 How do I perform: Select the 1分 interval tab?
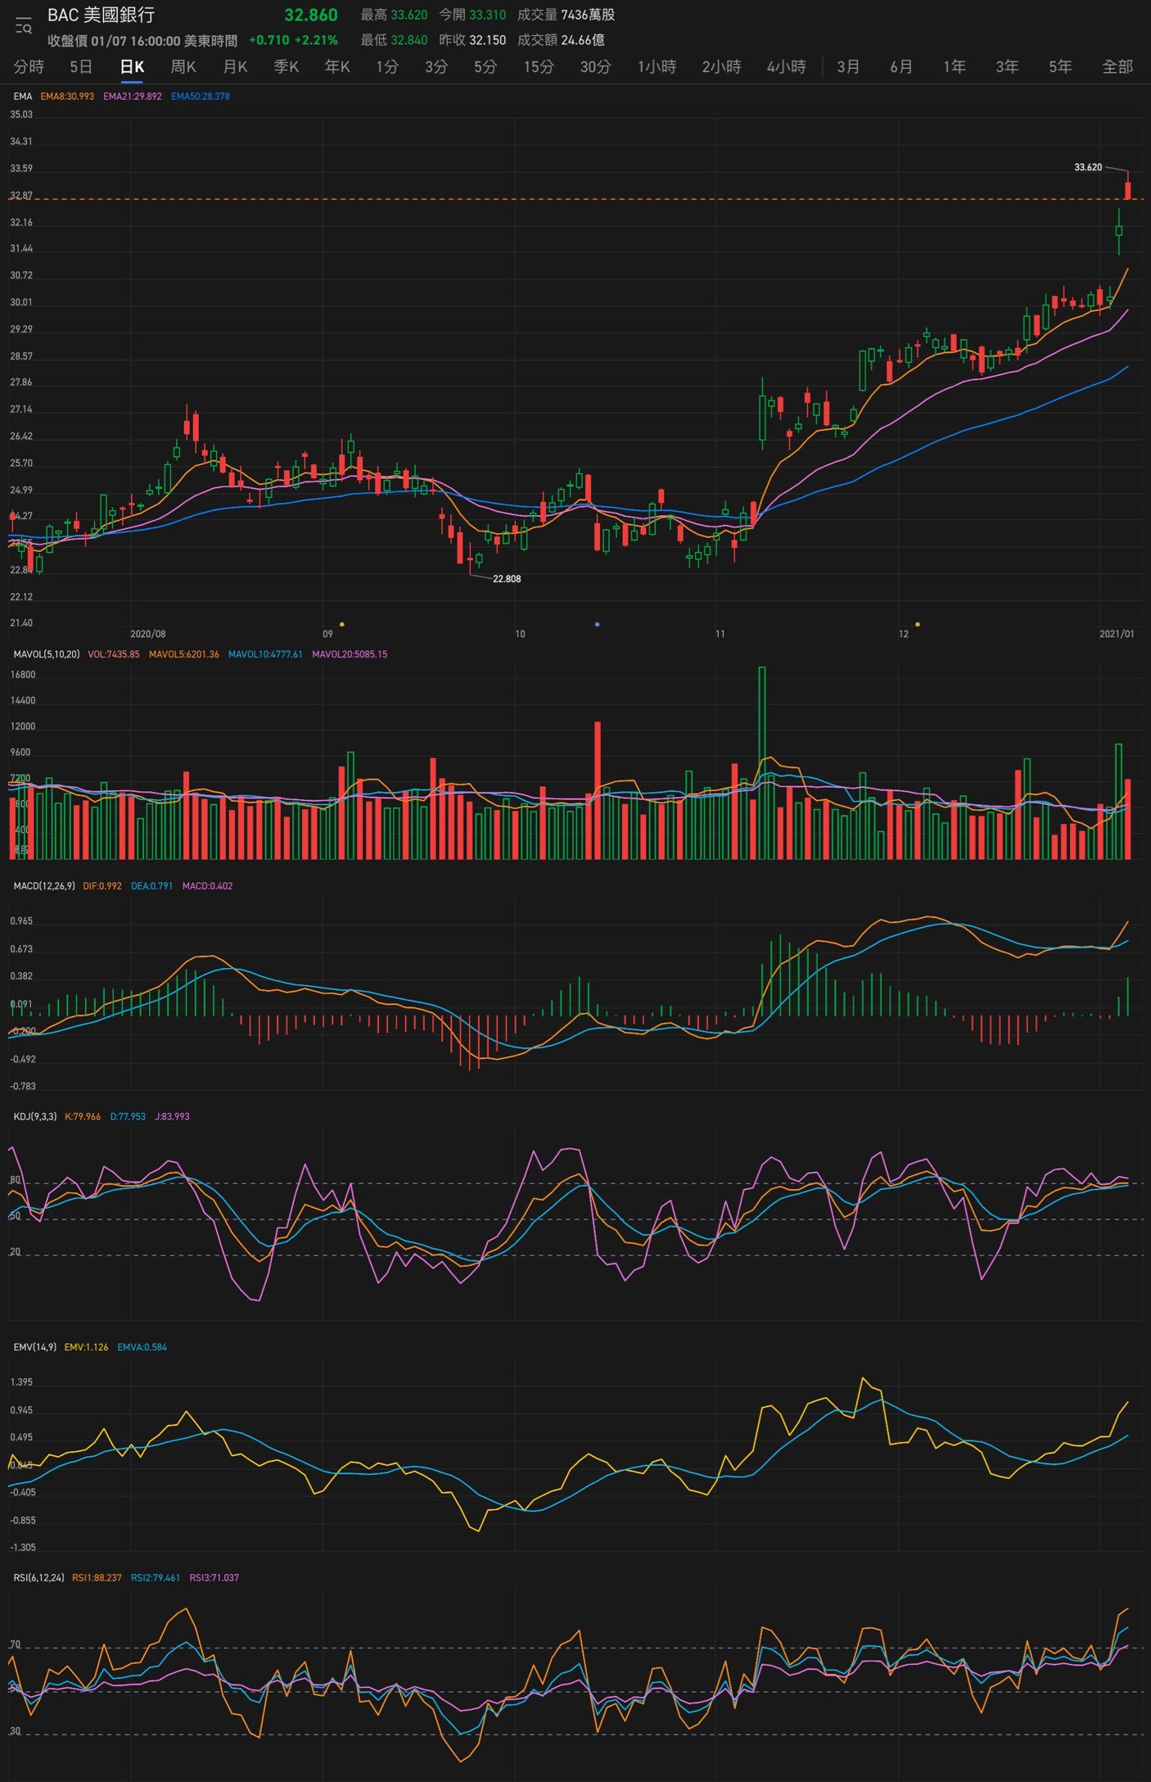(387, 66)
